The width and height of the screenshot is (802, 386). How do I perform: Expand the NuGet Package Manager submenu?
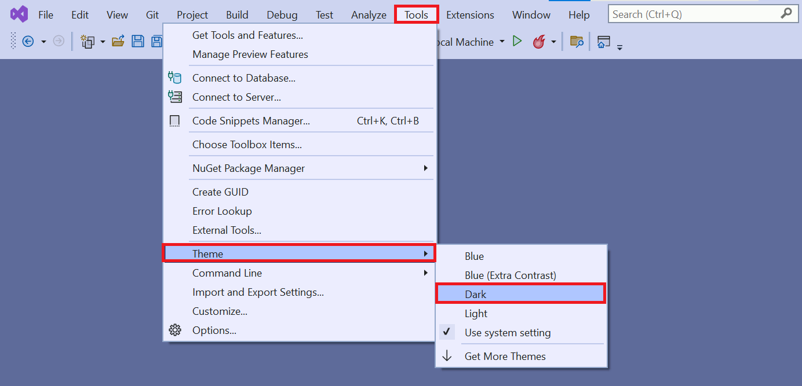pos(249,168)
